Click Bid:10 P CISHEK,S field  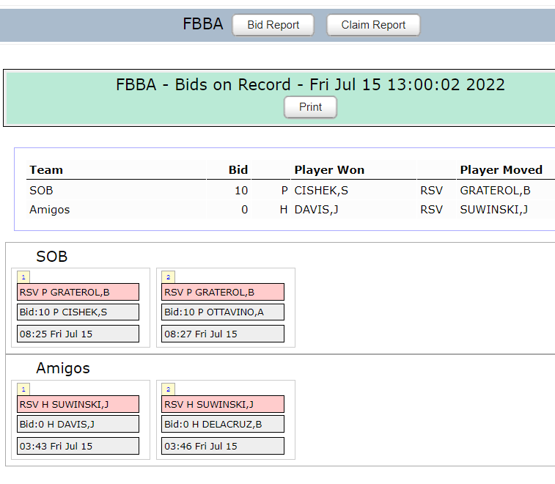point(78,312)
